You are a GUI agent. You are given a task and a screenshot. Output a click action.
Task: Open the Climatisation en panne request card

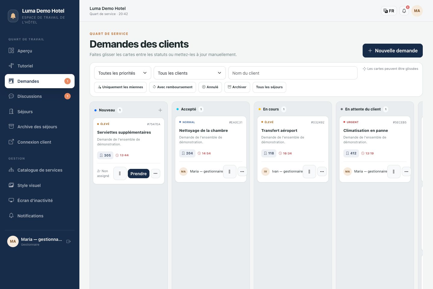click(375, 149)
